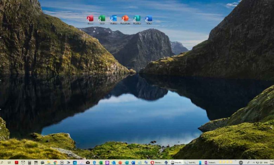This screenshot has width=274, height=165.
Task: Open File Explorer from the taskbar
Action: [x=48, y=163]
